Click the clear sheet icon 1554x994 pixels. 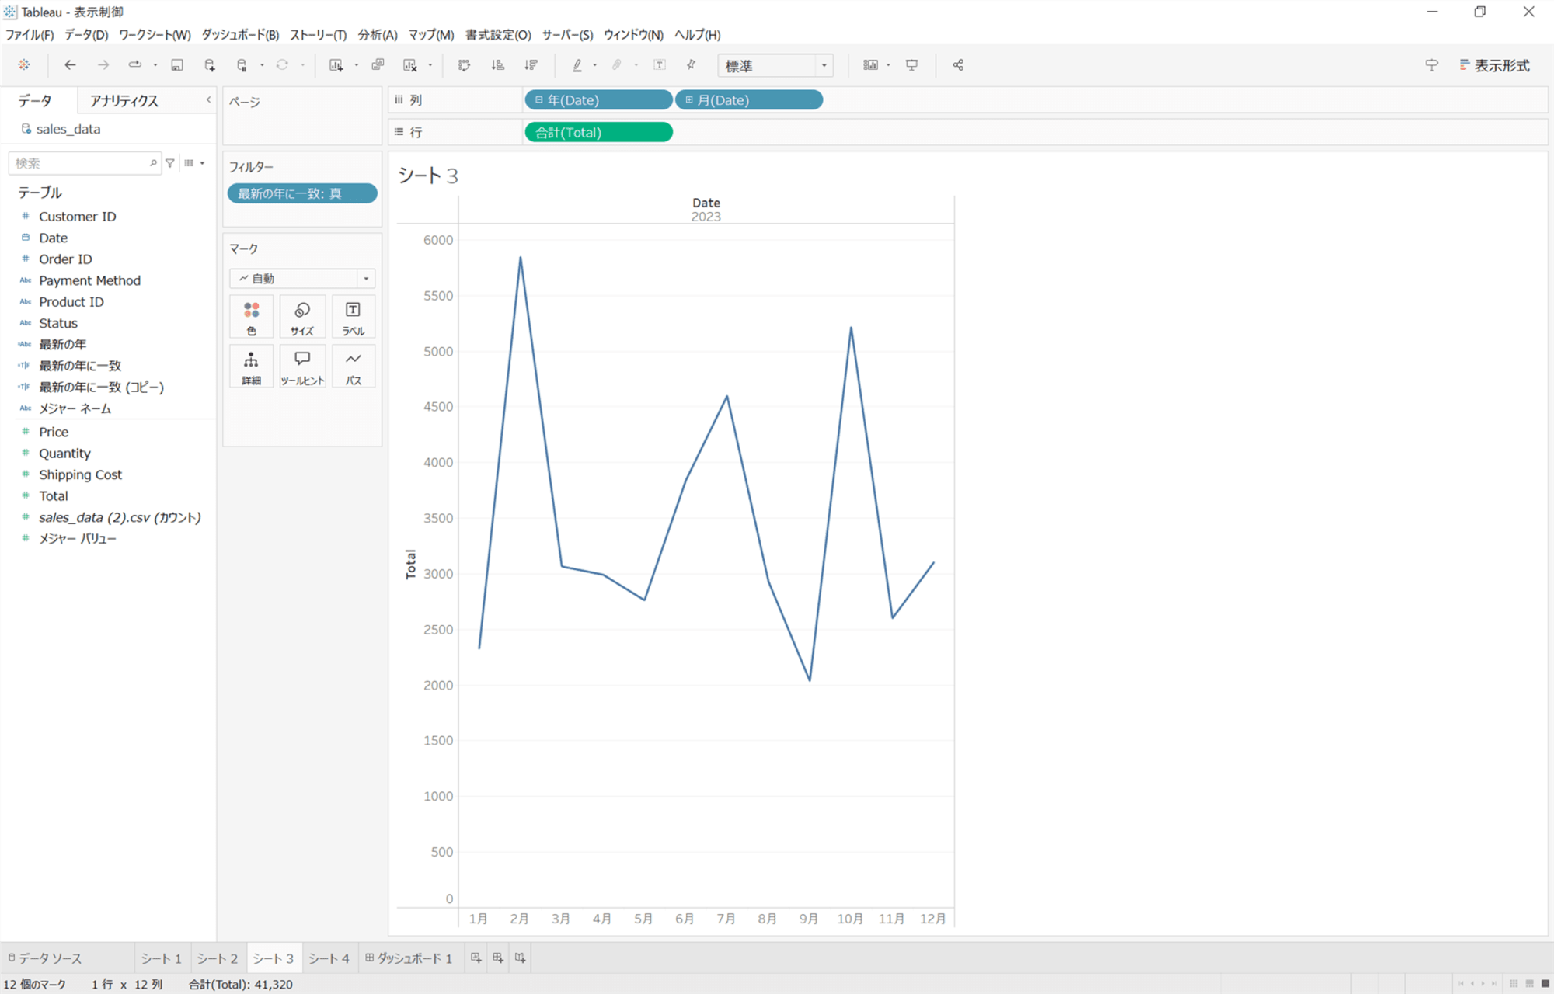point(410,65)
